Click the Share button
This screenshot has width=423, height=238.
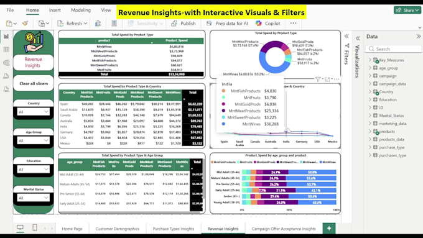[x=407, y=10]
